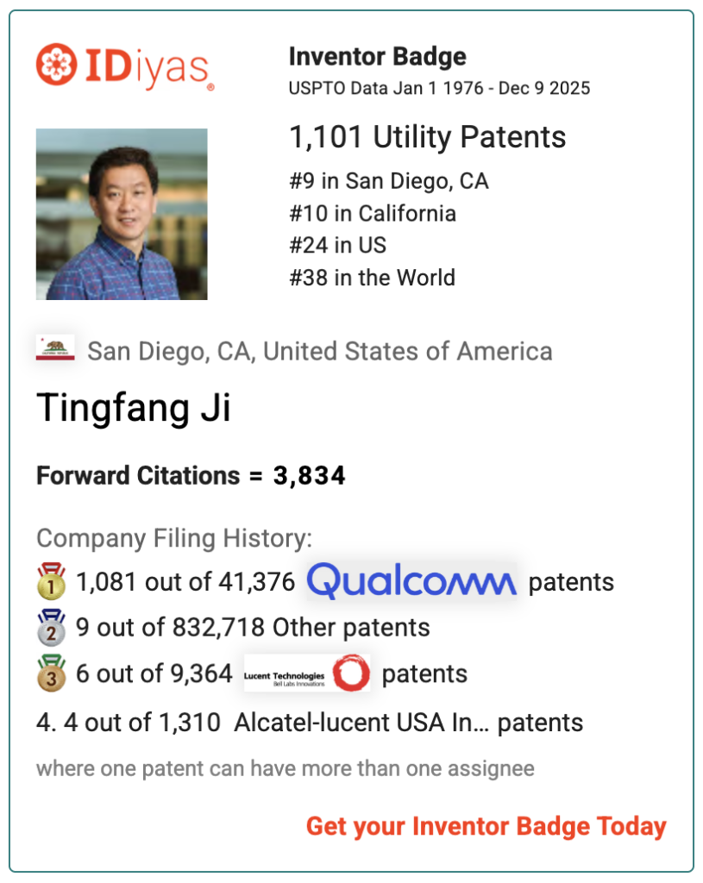Click the #9 in San Diego ranking

tap(388, 181)
